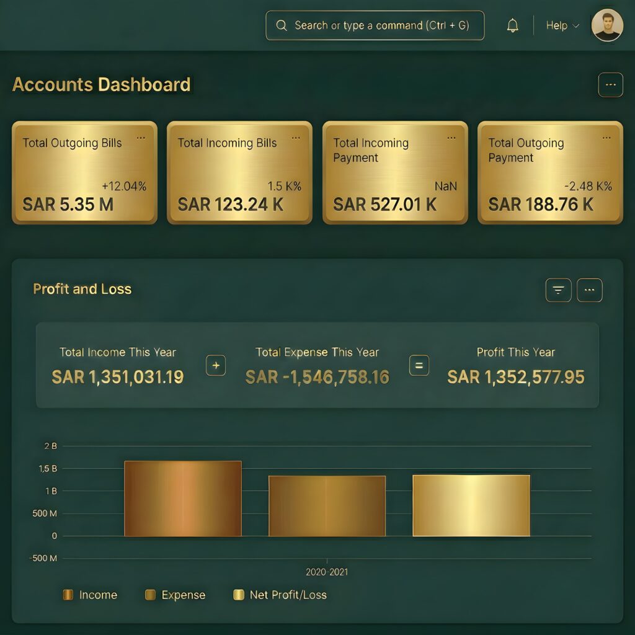This screenshot has width=635, height=635.
Task: Open the Profit and Loss more-options menu
Action: click(589, 290)
